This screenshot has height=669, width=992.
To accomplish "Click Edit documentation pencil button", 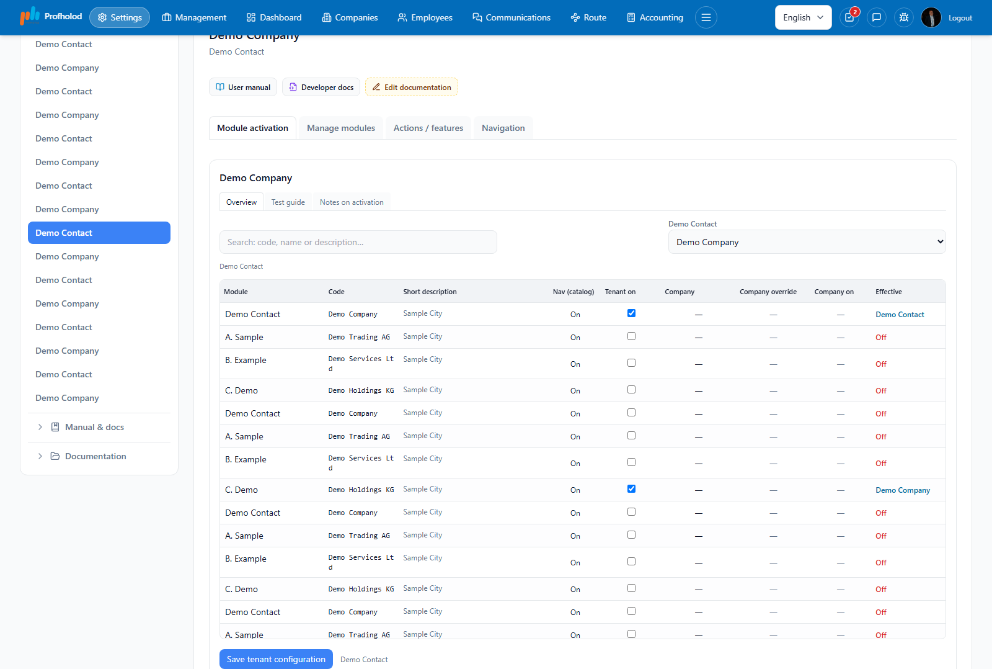I will point(412,87).
